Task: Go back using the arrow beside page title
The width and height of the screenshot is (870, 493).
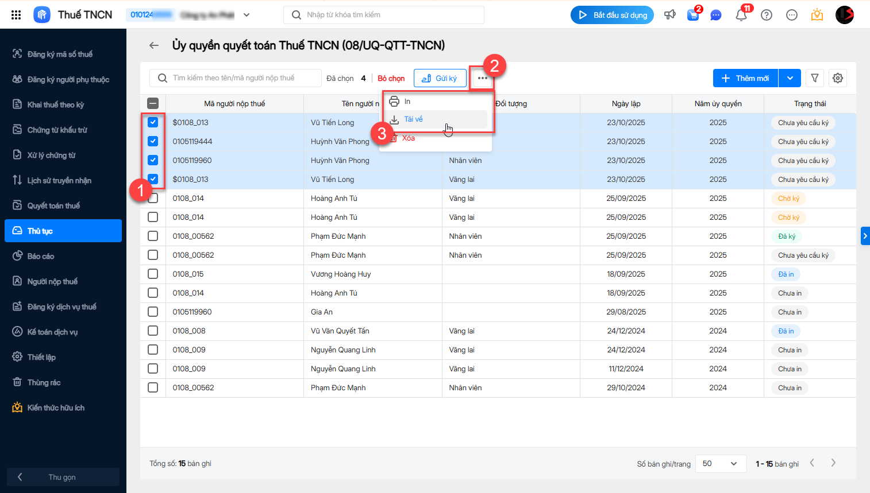Action: (154, 45)
